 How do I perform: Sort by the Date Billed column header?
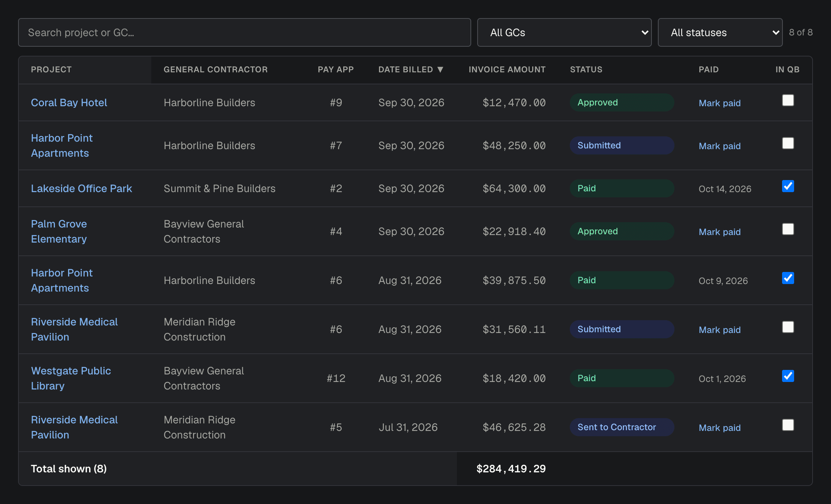point(411,69)
